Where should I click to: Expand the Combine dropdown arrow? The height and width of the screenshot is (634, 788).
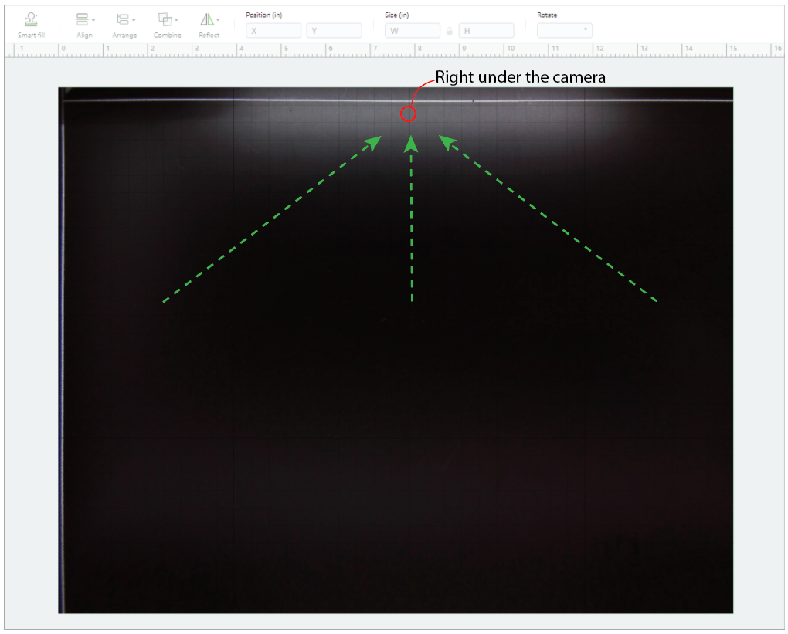tap(176, 19)
